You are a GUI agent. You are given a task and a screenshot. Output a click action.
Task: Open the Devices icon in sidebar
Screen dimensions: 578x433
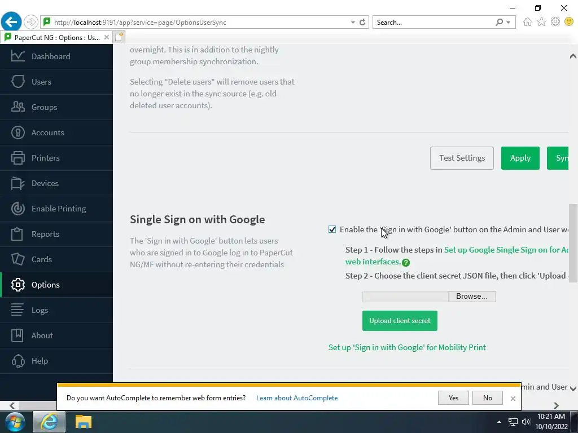pos(17,183)
